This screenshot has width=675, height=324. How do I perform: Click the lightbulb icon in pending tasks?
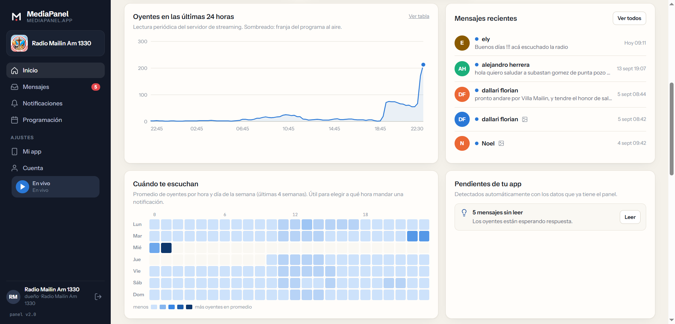[x=464, y=213]
